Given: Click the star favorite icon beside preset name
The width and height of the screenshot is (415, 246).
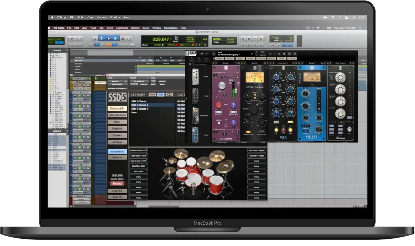Looking at the screenshot, I should [x=252, y=54].
